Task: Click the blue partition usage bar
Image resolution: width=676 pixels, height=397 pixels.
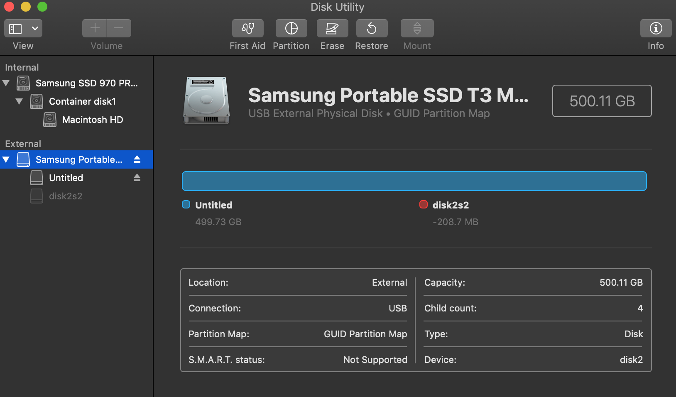Action: coord(414,181)
